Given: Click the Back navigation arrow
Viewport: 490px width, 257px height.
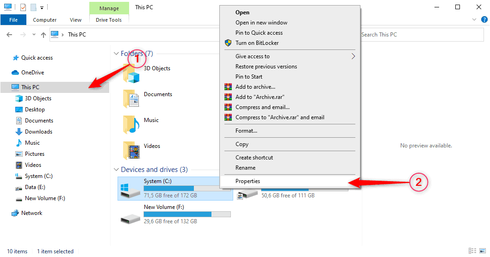Looking at the screenshot, I should [x=9, y=35].
